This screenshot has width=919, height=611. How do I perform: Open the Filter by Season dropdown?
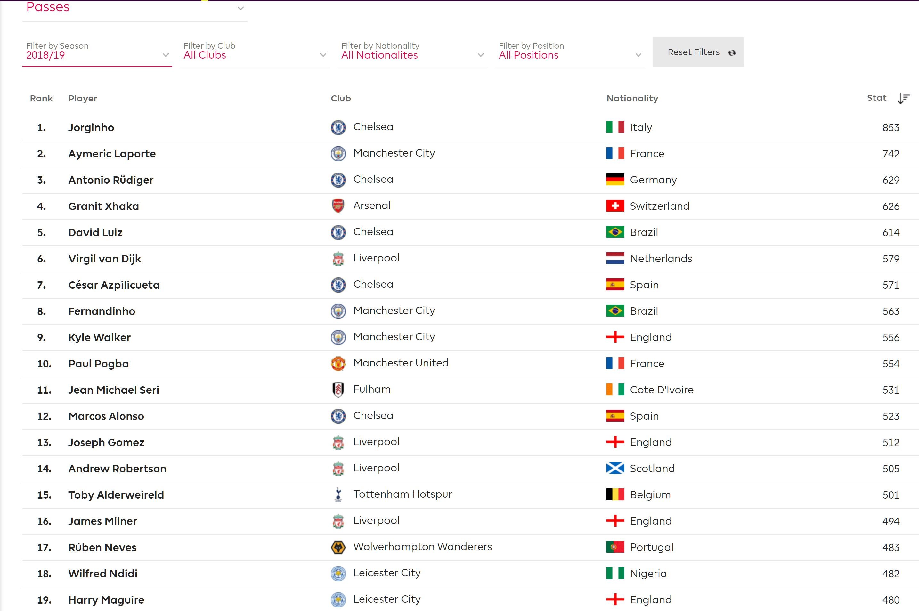(97, 52)
